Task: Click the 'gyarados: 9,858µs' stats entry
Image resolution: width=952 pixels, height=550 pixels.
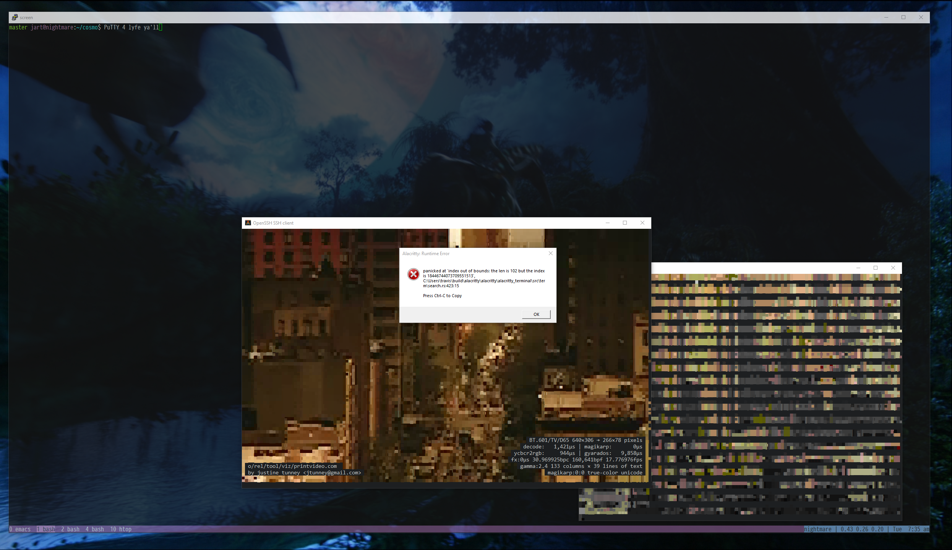Action: pyautogui.click(x=613, y=453)
